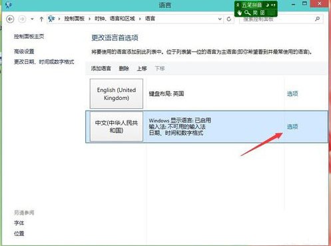Select the 控制面板 breadcrumb
Image resolution: width=331 pixels, height=246 pixels.
(x=75, y=19)
